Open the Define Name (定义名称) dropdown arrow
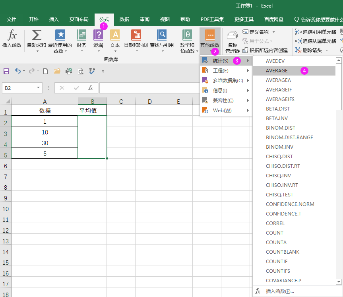The height and width of the screenshot is (297, 343). coord(274,32)
